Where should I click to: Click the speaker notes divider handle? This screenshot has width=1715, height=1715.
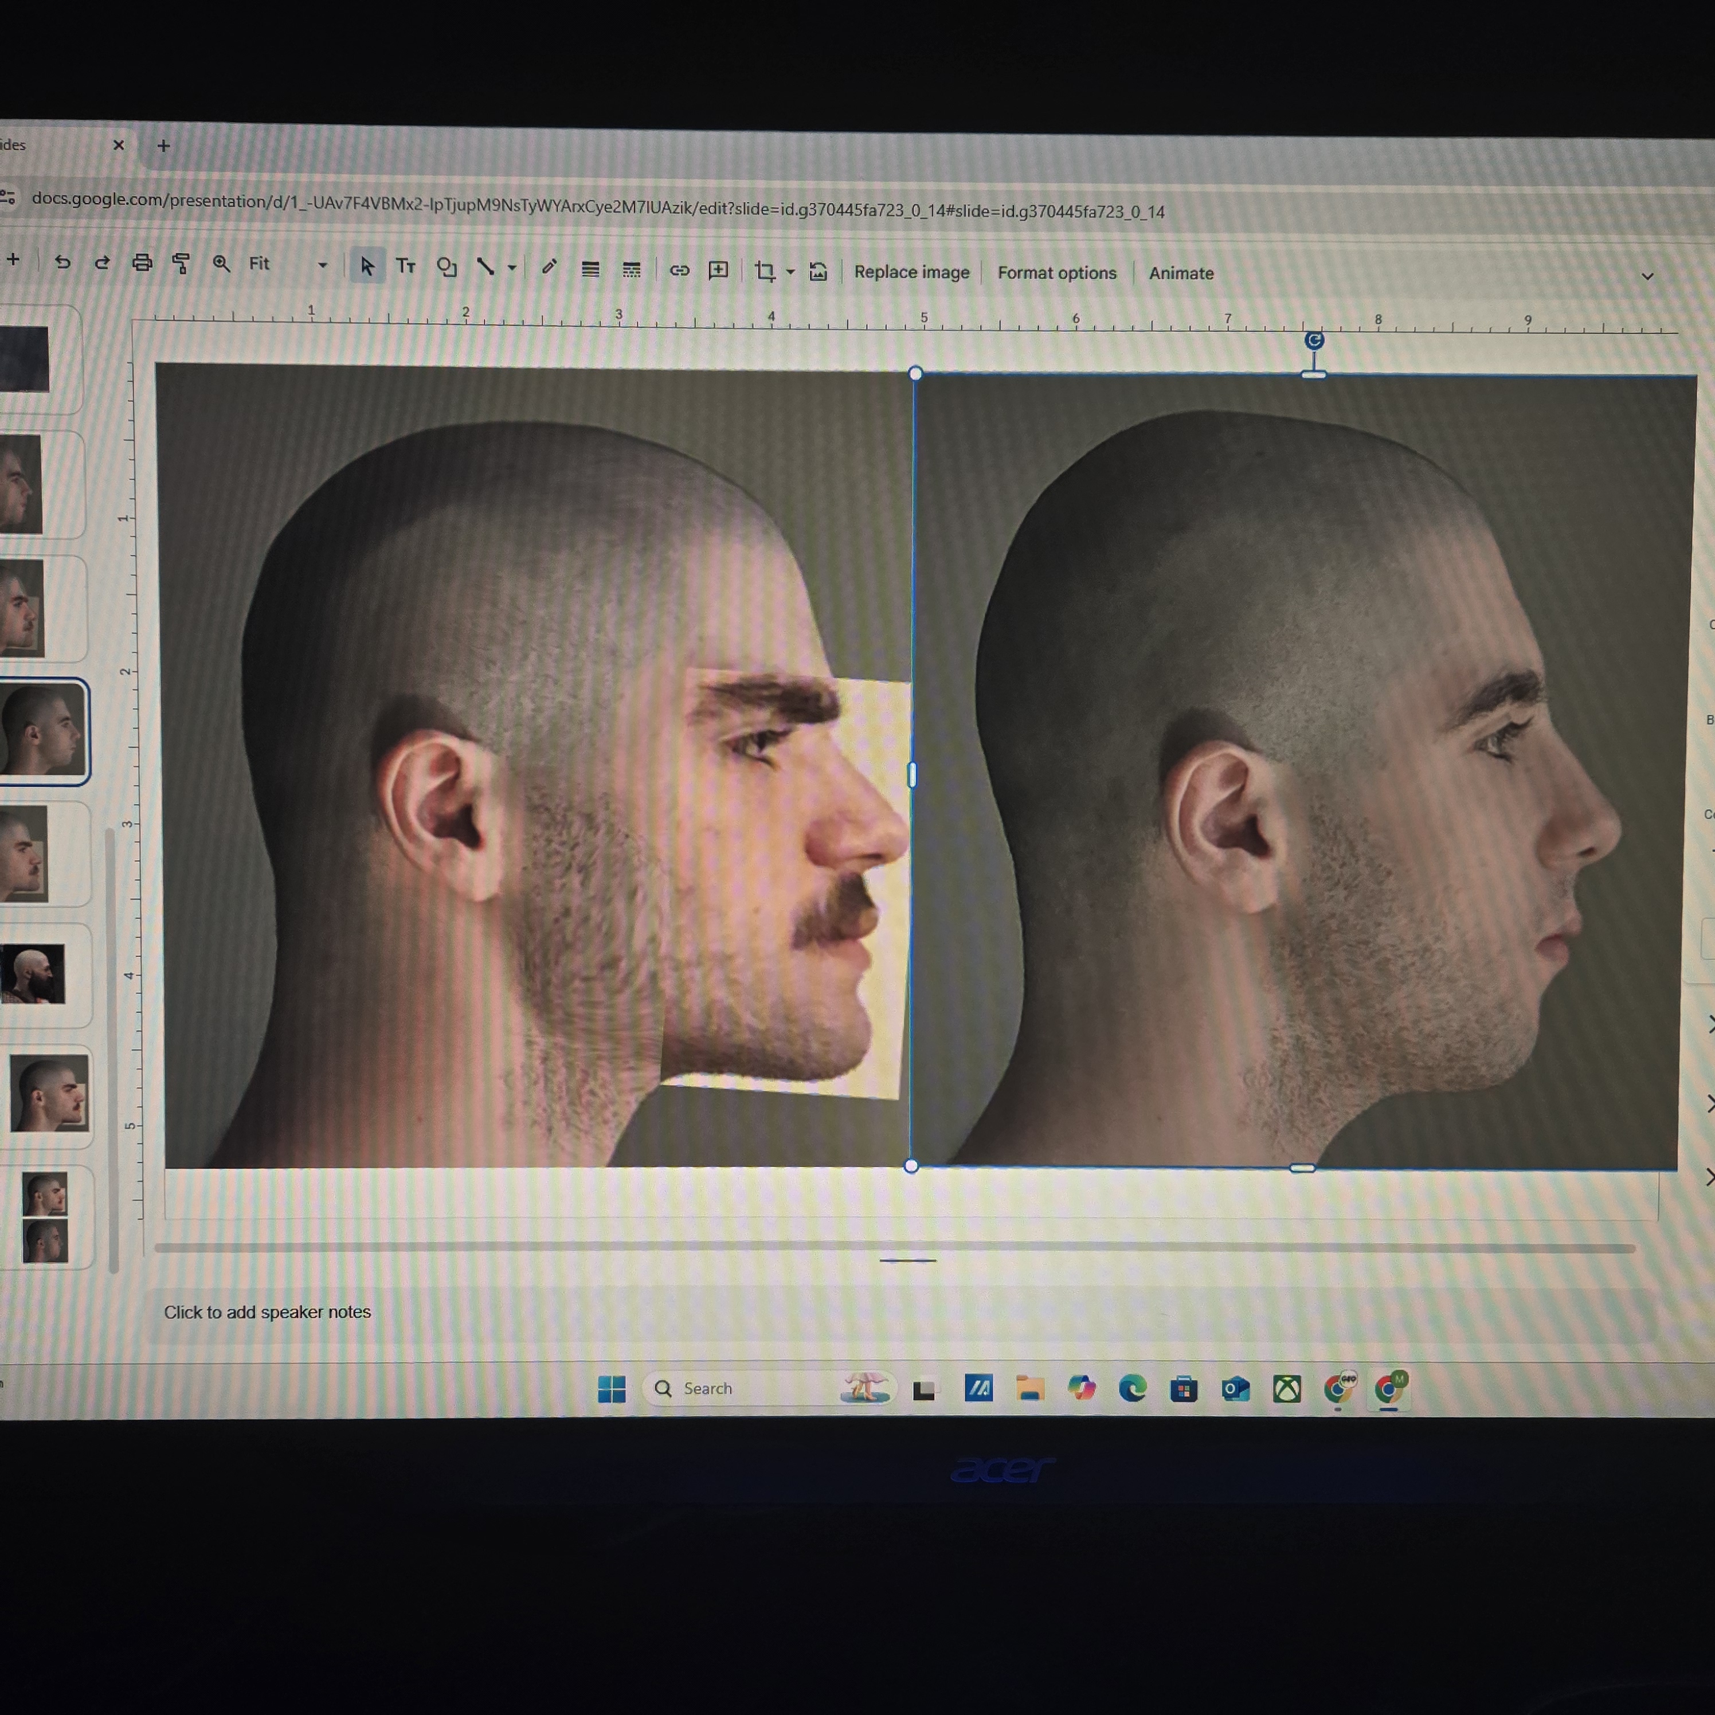click(x=907, y=1260)
